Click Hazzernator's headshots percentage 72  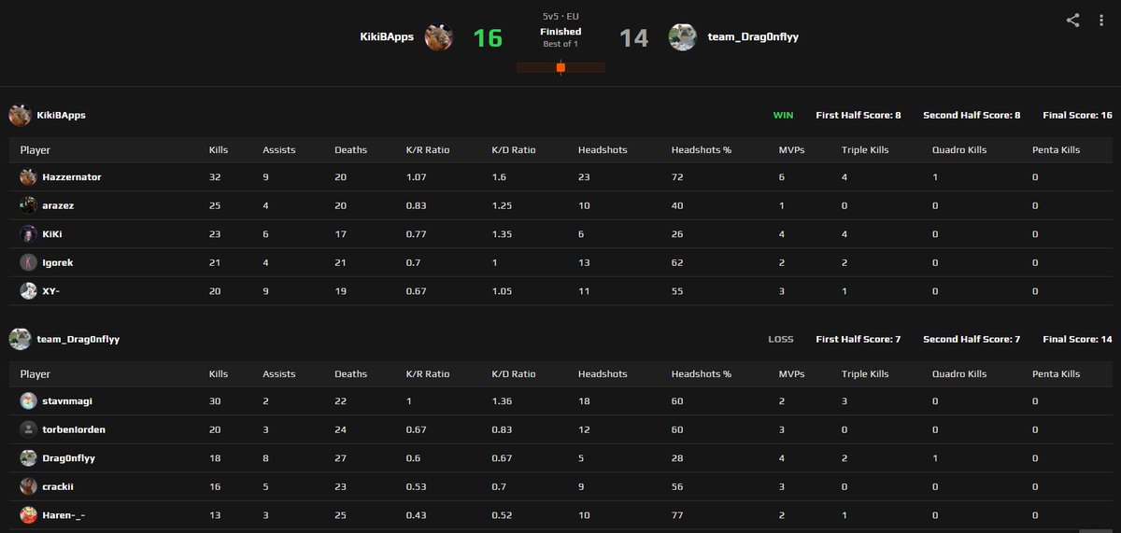pos(676,176)
